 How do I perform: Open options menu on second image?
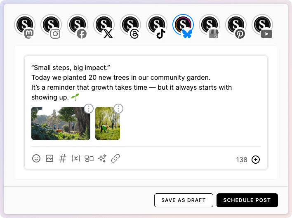(x=118, y=109)
